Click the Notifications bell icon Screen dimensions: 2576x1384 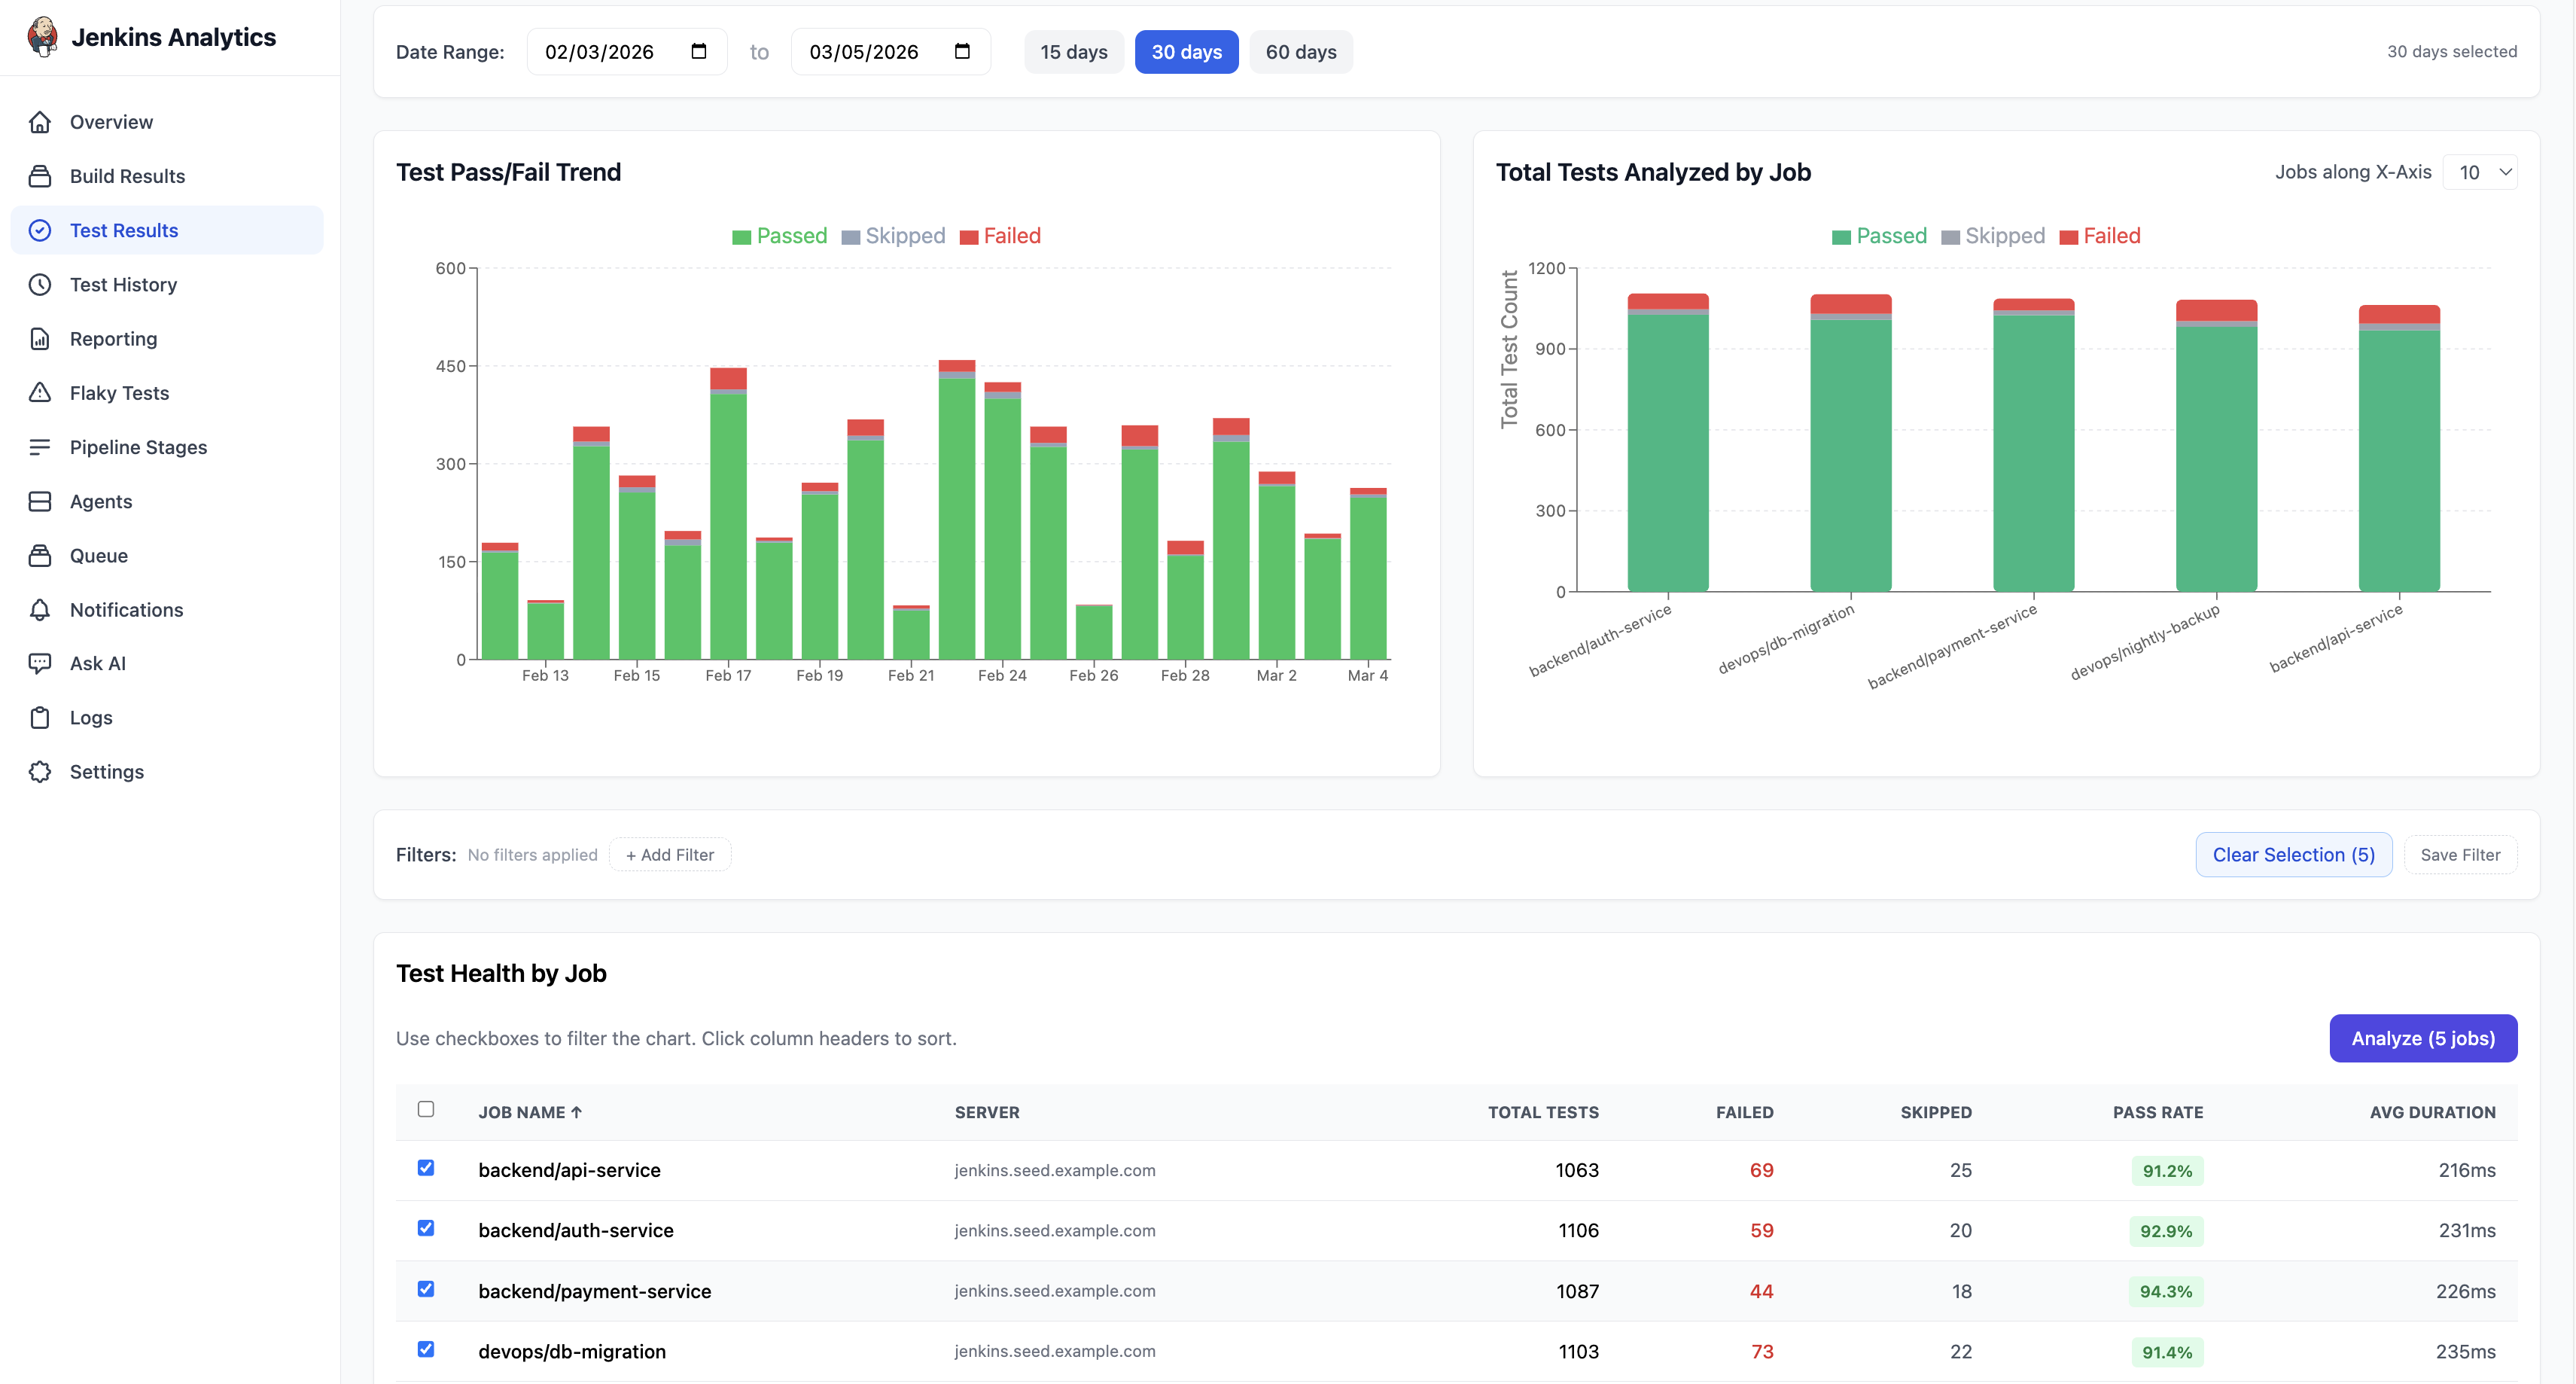tap(40, 610)
